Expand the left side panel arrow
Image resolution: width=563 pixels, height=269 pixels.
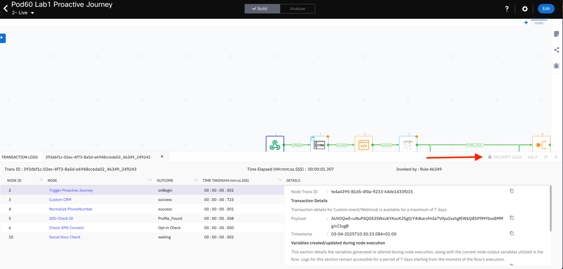point(2,38)
